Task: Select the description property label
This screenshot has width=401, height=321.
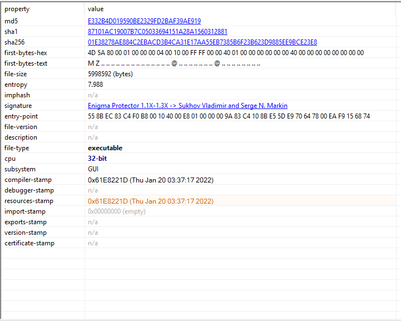Action: 21,137
